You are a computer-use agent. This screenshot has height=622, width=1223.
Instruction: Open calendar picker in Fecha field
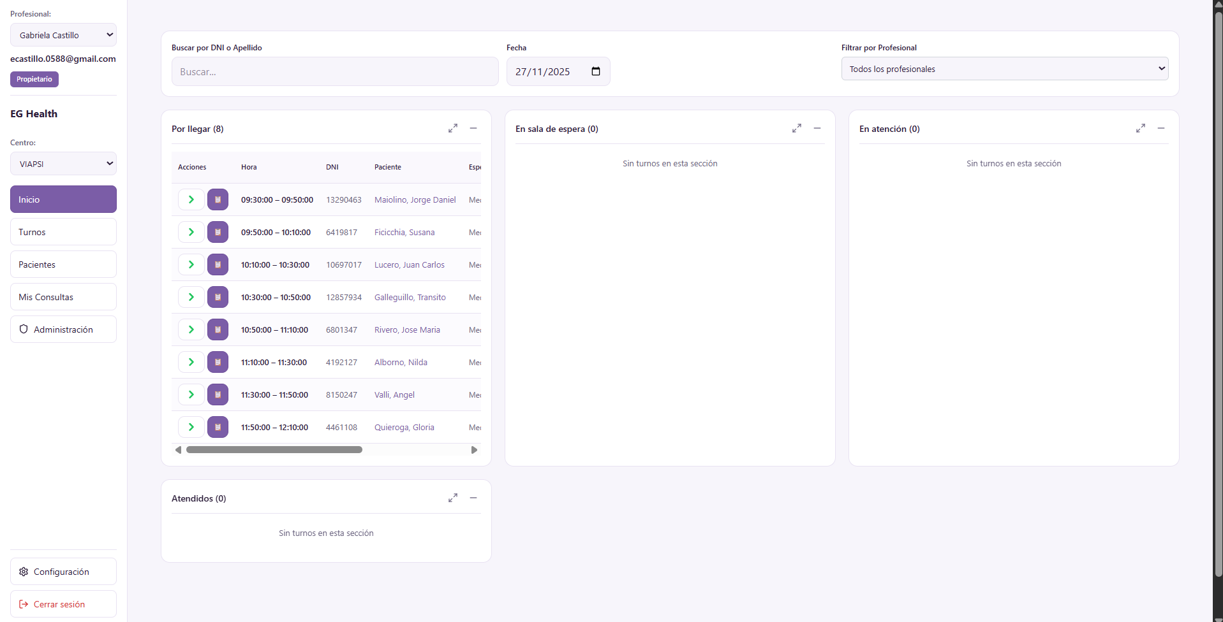point(596,71)
